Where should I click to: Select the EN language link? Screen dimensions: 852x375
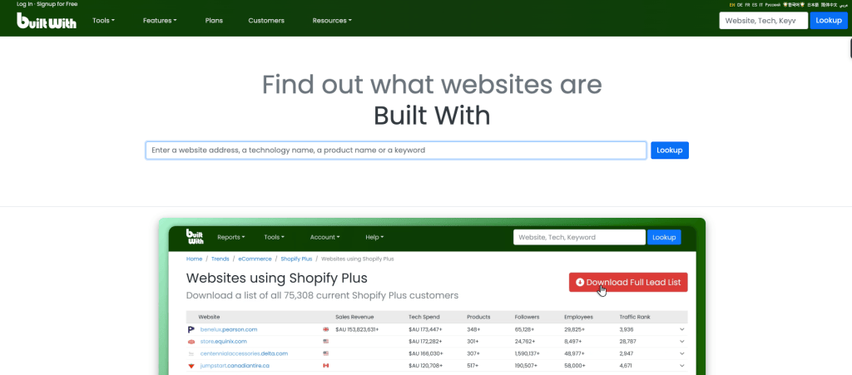click(732, 5)
